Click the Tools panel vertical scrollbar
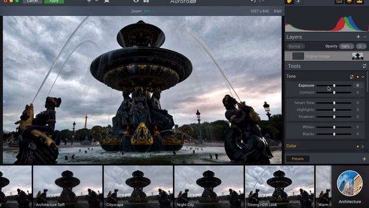The image size is (369, 208). point(368,81)
